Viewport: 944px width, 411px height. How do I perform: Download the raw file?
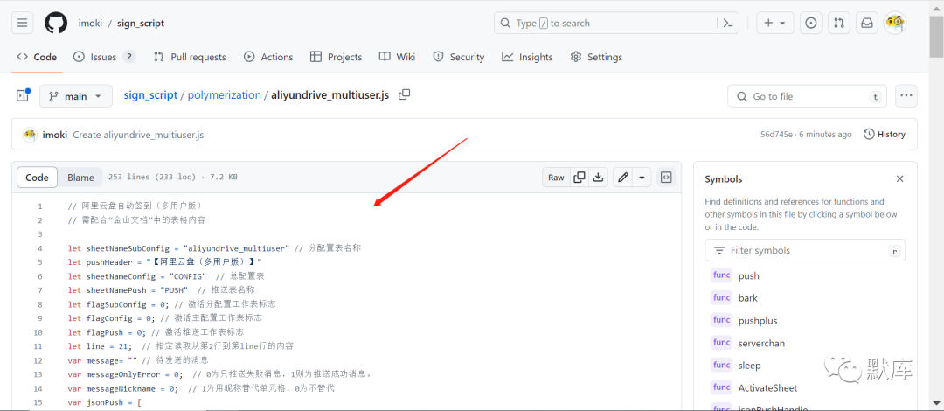coord(598,178)
